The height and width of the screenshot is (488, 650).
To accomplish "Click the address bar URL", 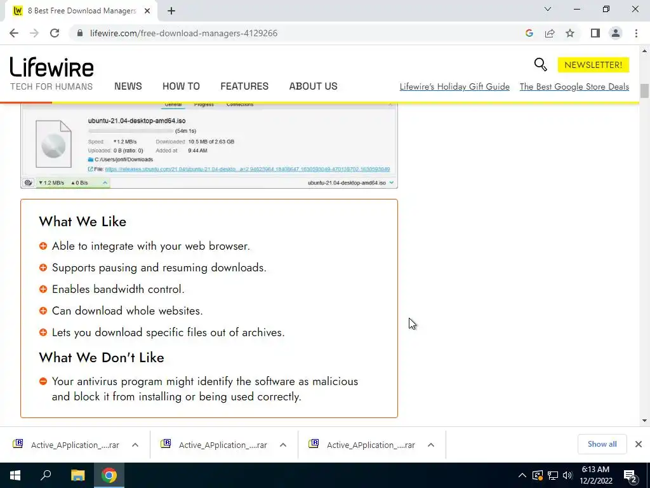I will point(183,33).
